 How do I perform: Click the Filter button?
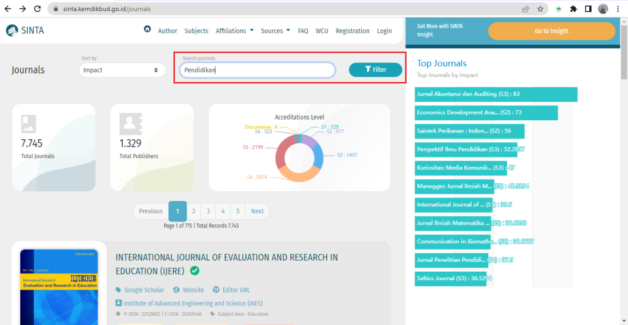(x=375, y=70)
